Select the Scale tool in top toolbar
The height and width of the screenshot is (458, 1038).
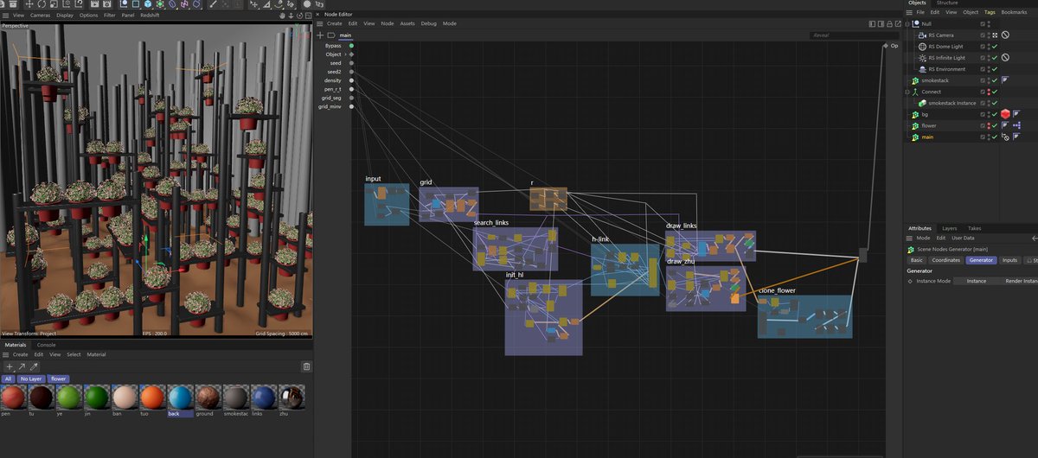[54, 4]
